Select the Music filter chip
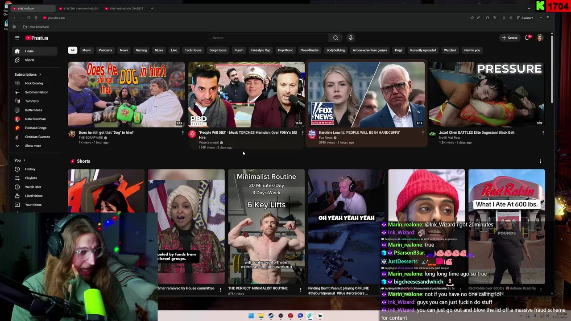571x321 pixels. (87, 50)
